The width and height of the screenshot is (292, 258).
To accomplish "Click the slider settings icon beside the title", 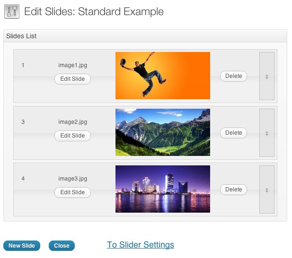I will tap(12, 11).
